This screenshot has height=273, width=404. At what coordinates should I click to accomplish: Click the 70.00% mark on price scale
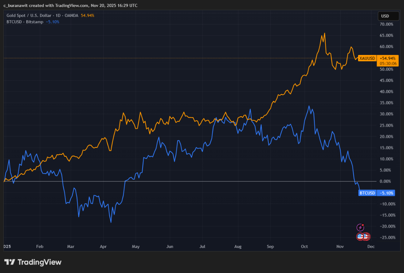tap(388, 24)
